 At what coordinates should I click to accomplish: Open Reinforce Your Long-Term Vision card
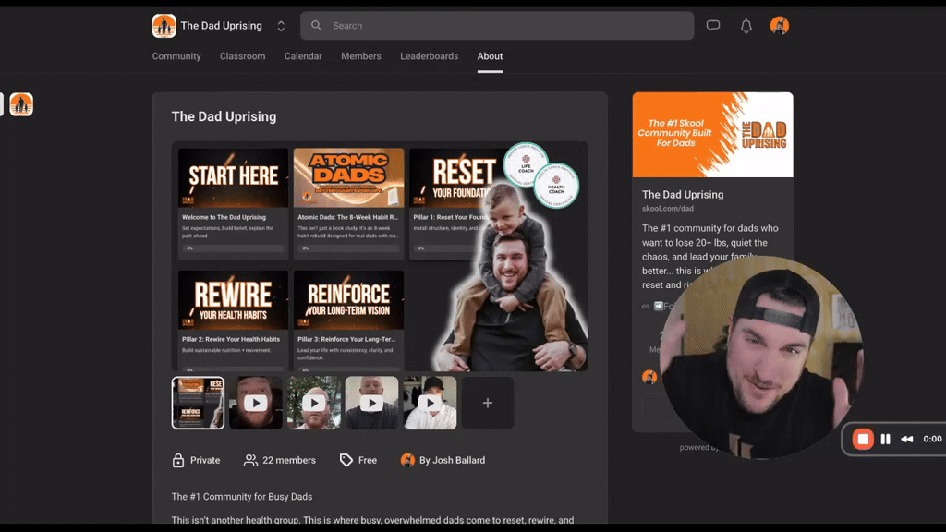point(348,320)
